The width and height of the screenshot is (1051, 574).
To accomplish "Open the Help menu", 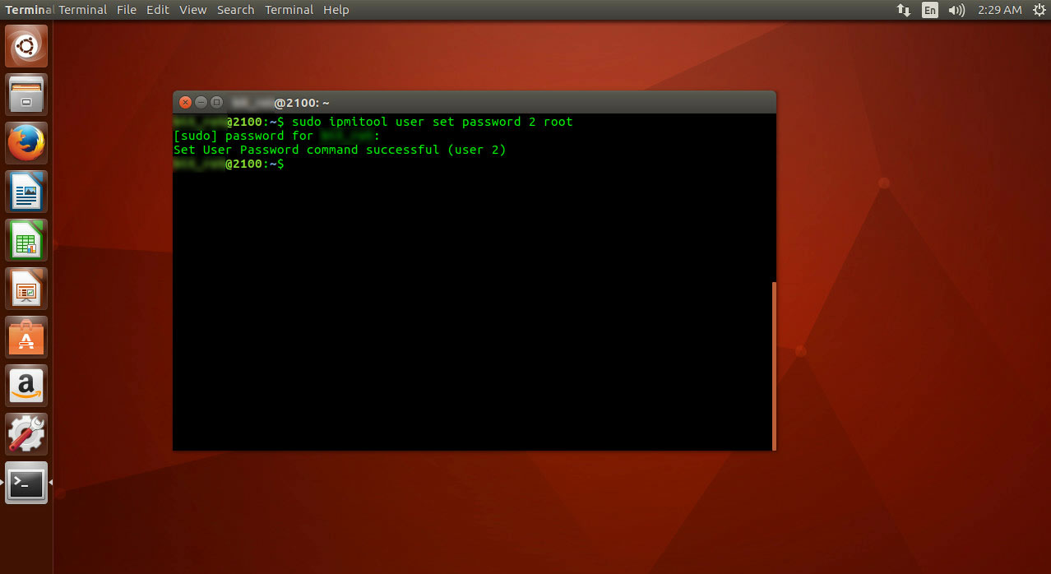I will click(x=336, y=10).
